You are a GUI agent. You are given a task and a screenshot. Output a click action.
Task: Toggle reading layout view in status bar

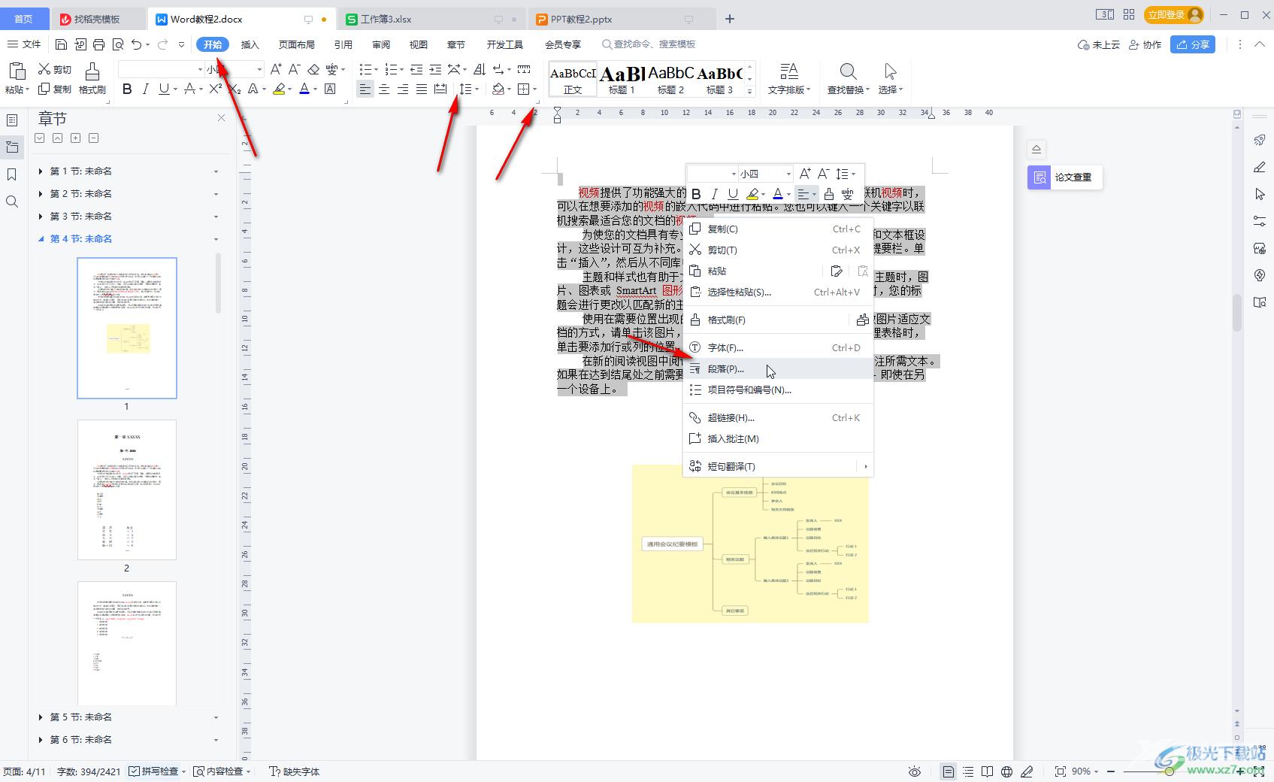tap(987, 771)
